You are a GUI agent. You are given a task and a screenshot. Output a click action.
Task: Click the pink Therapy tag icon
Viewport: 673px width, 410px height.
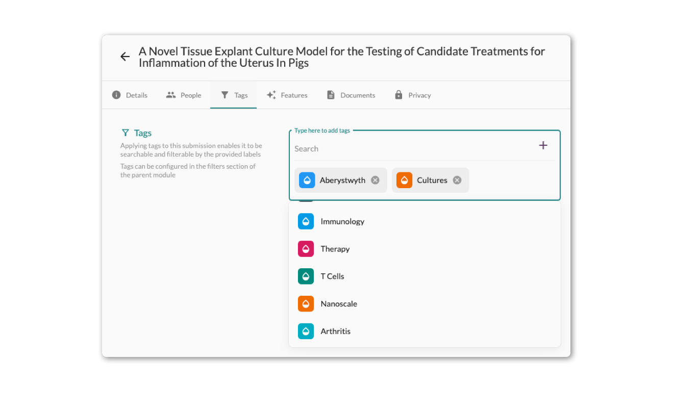[x=306, y=249]
